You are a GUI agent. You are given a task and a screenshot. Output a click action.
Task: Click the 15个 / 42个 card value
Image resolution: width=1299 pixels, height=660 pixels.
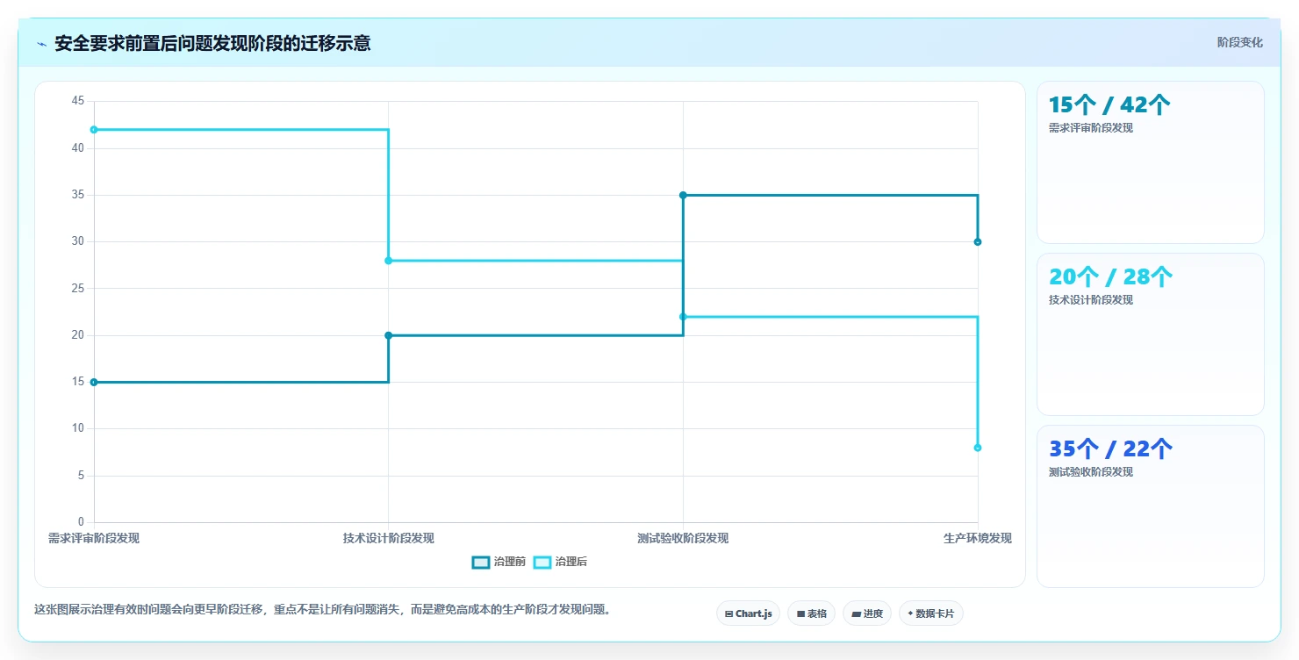click(1109, 105)
